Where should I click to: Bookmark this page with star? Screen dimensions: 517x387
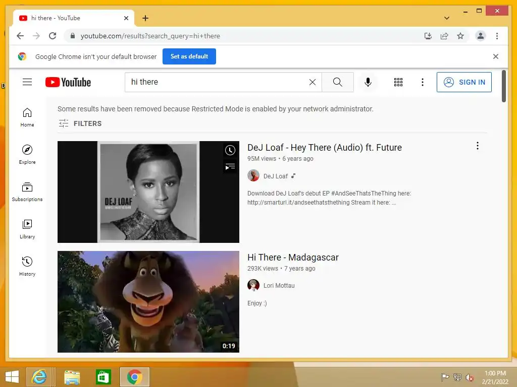tap(460, 36)
